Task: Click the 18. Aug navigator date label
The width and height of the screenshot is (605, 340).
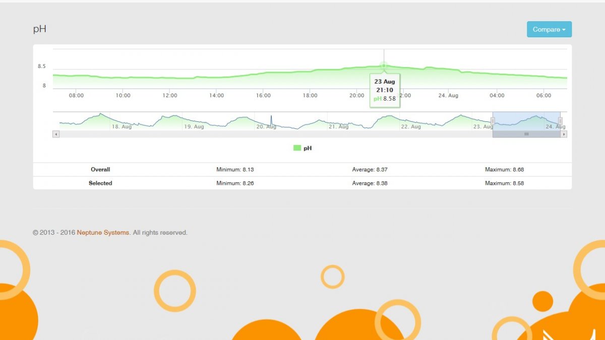Action: (x=122, y=127)
